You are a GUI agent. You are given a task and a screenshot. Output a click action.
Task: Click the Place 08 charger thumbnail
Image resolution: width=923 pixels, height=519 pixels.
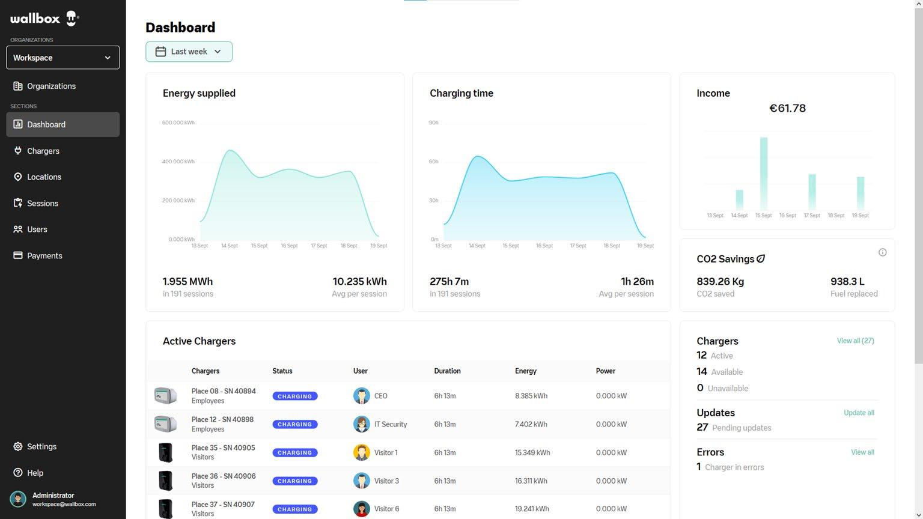pyautogui.click(x=165, y=396)
